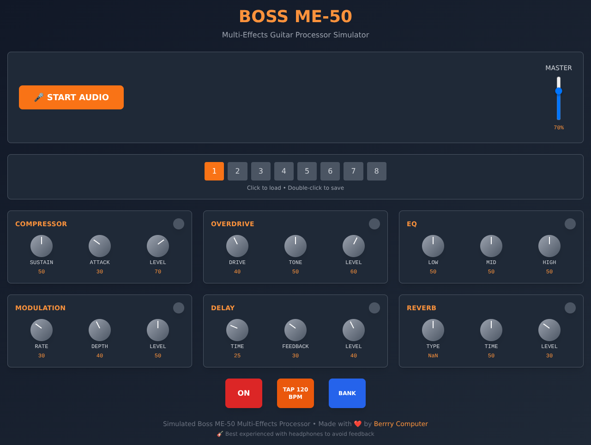Enable the EQ effect toggle
The height and width of the screenshot is (445, 591).
(570, 223)
